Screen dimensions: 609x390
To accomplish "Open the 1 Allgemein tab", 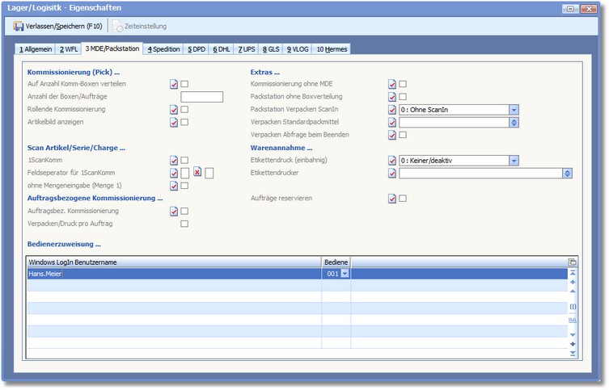I will pos(36,49).
